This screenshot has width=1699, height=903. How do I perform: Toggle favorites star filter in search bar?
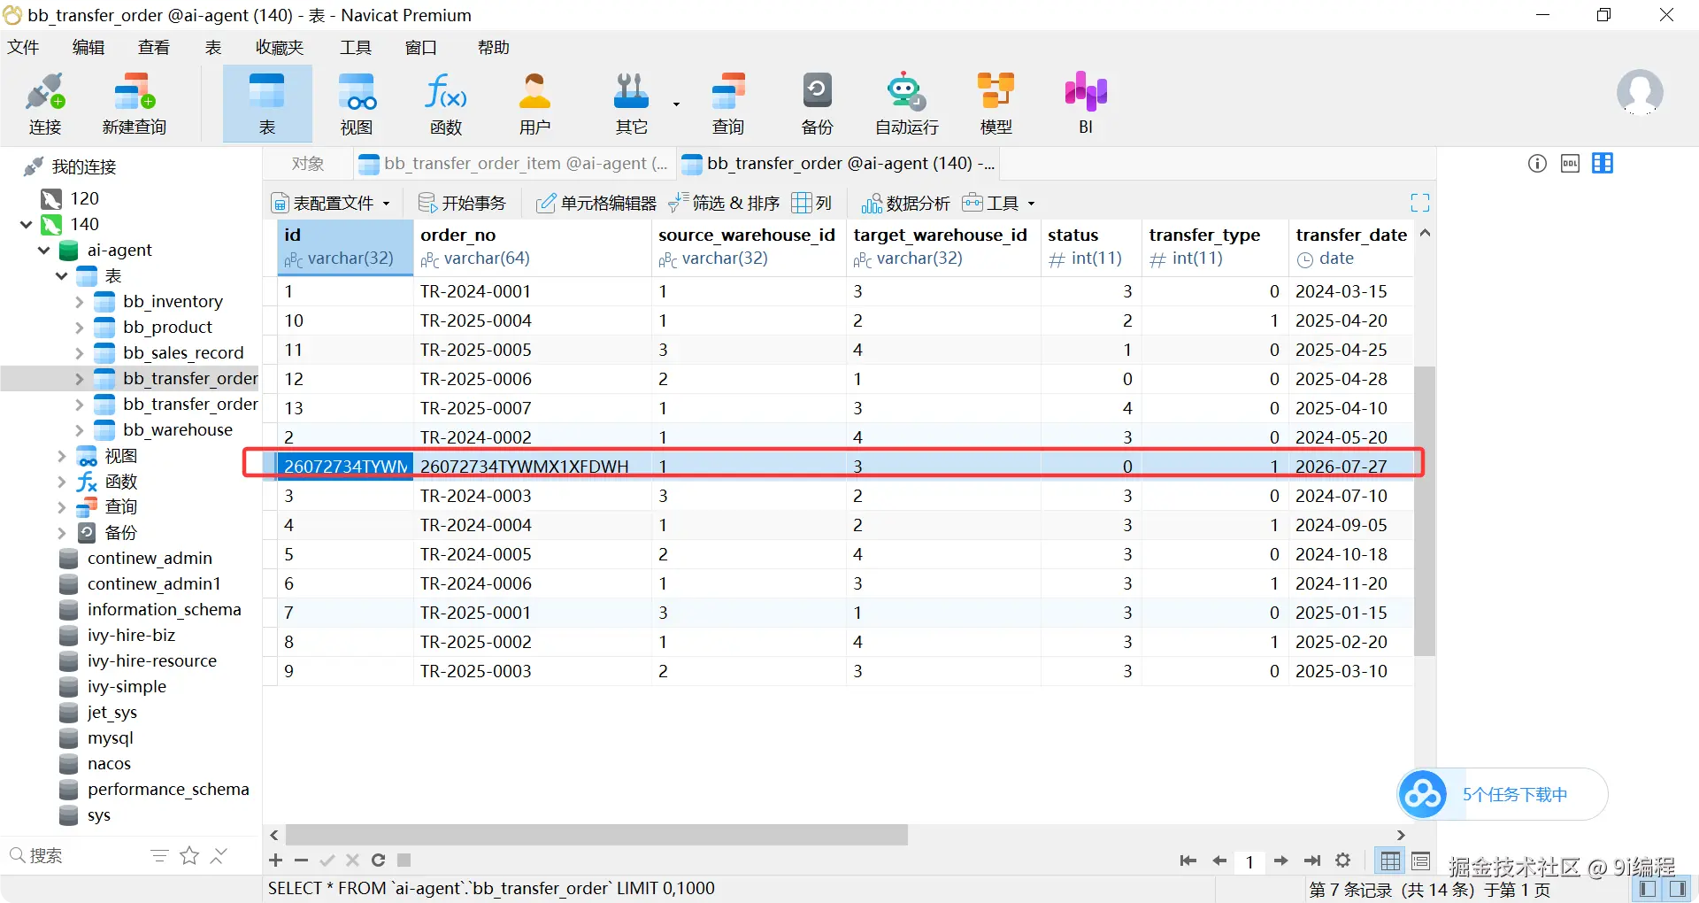(x=189, y=855)
